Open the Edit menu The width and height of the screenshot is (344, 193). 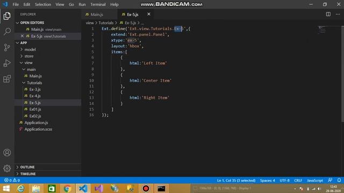tap(26, 4)
